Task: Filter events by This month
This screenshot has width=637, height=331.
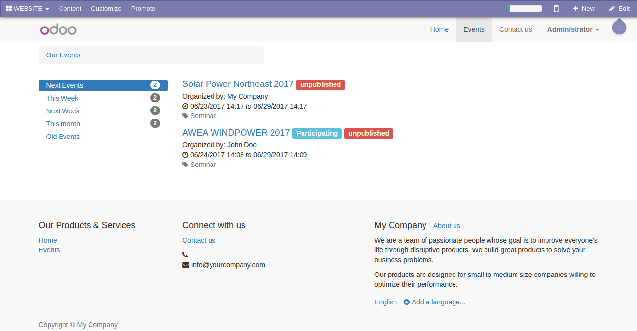Action: pos(63,124)
